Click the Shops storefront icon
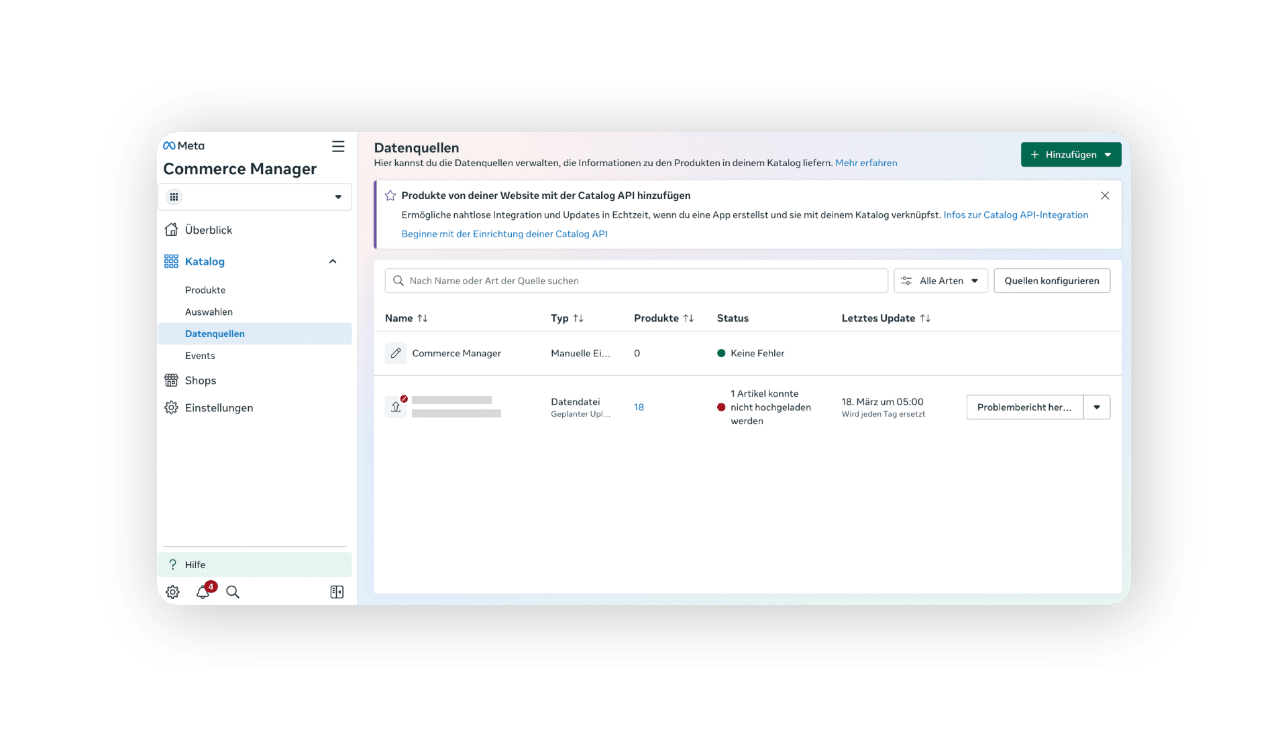The height and width of the screenshot is (737, 1288). click(x=171, y=380)
